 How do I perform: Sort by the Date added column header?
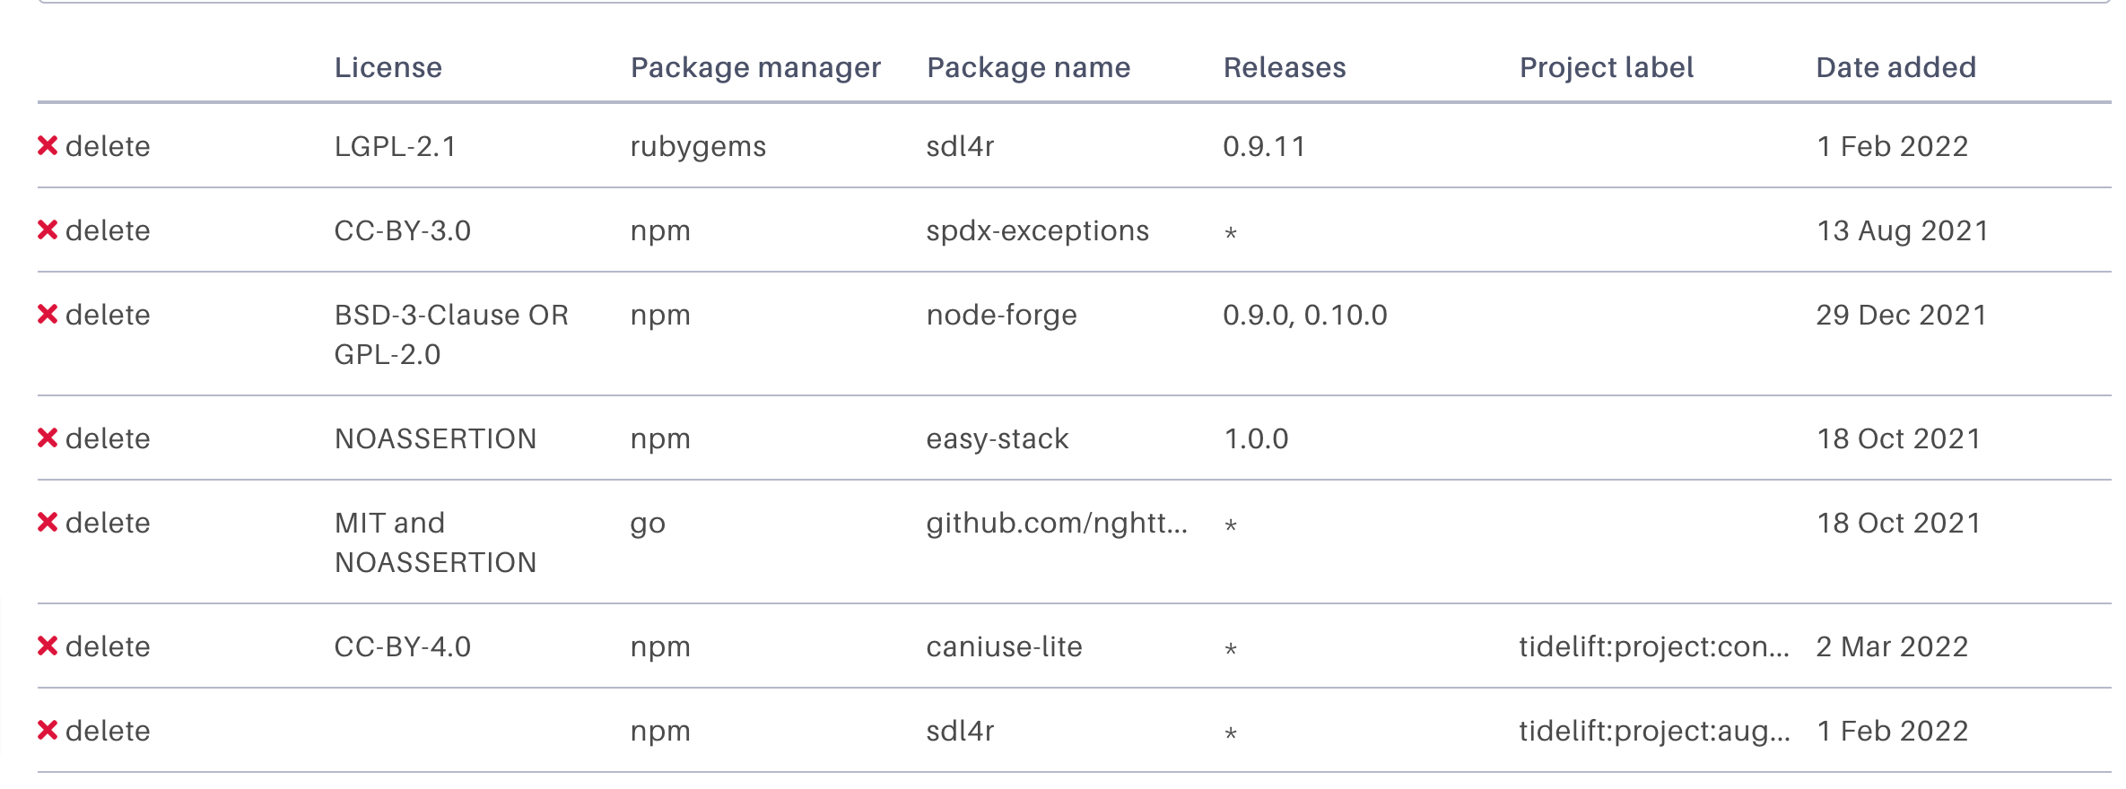coord(1896,67)
